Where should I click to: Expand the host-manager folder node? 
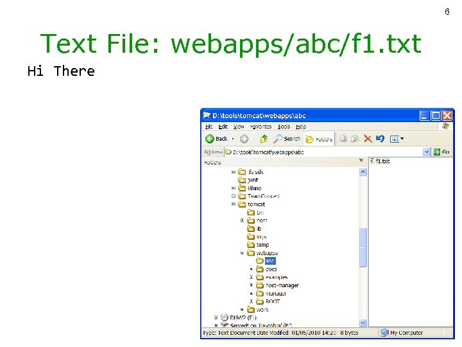click(251, 285)
